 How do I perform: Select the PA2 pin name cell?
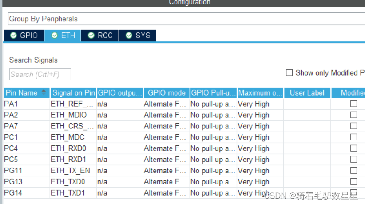click(27, 115)
